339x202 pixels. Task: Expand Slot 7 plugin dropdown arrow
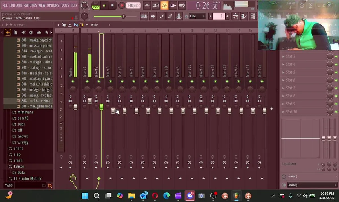(x=283, y=88)
